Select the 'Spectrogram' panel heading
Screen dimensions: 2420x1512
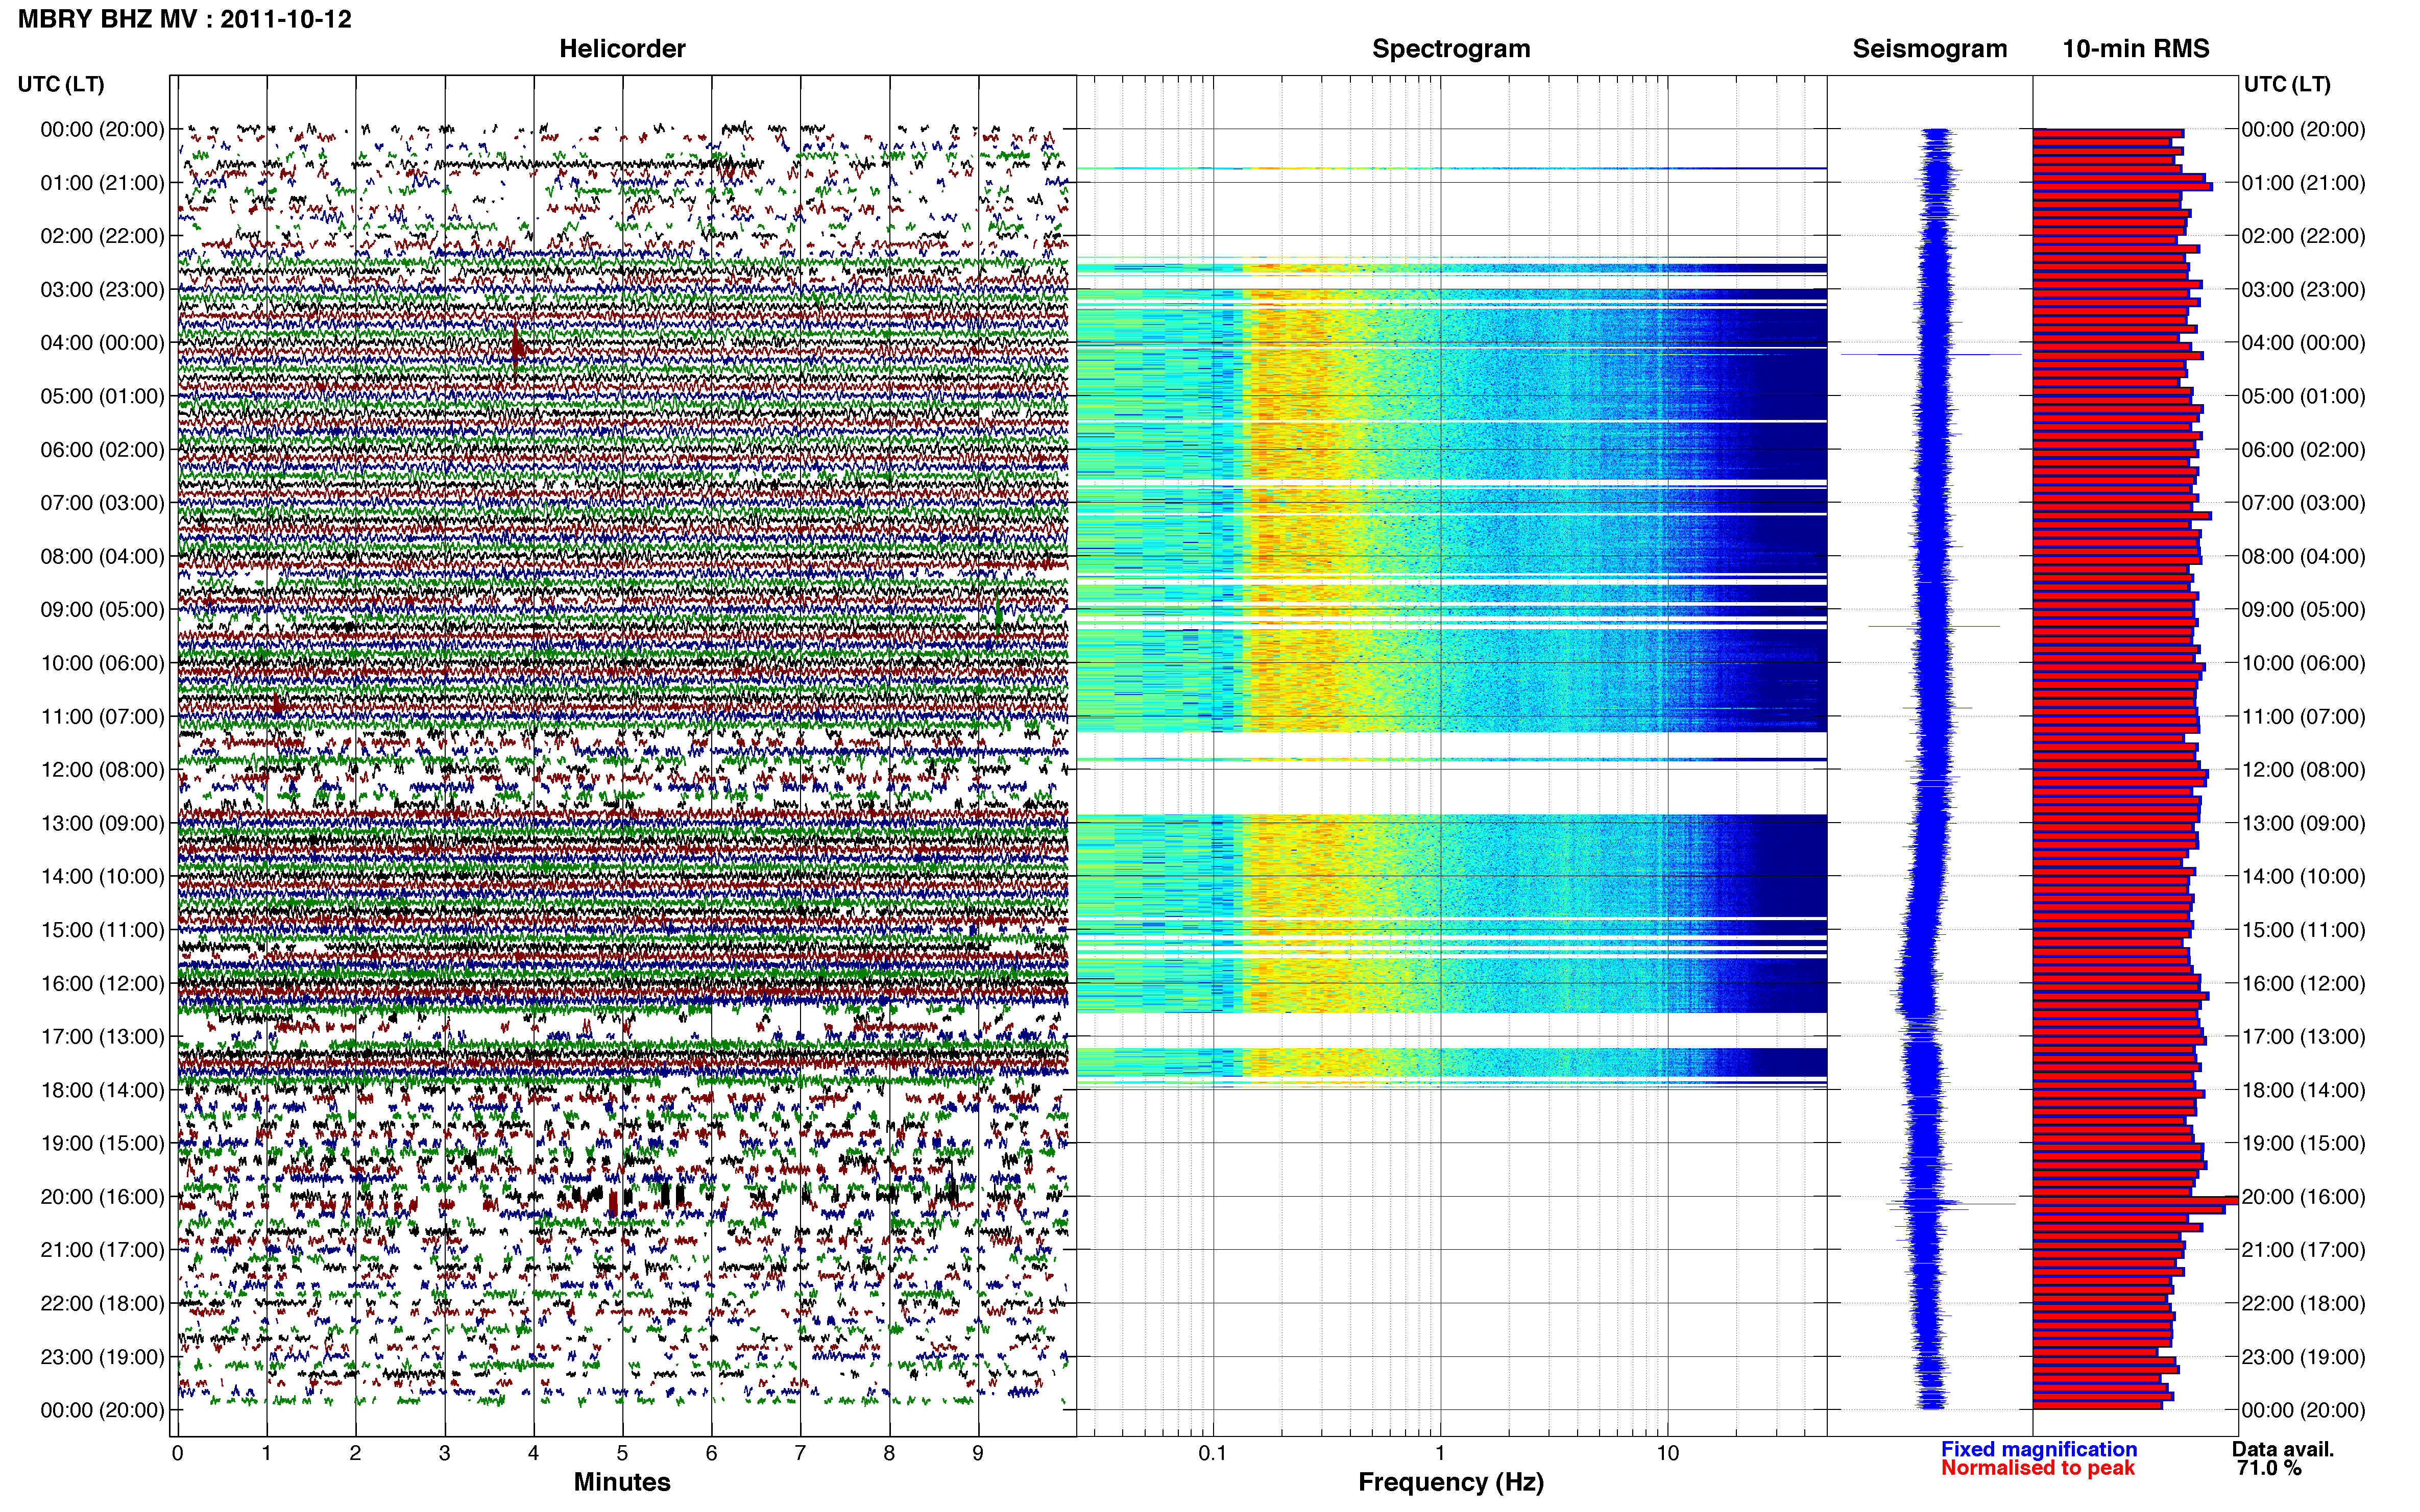pyautogui.click(x=1450, y=49)
